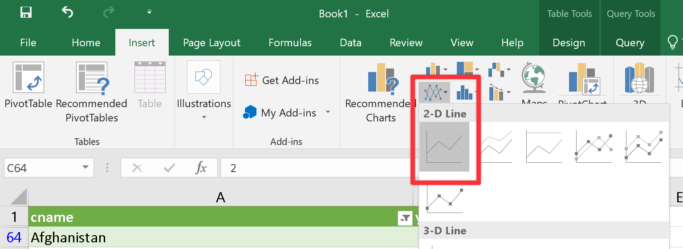The width and height of the screenshot is (683, 249).
Task: Switch to the Page Layout tab
Action: point(211,43)
